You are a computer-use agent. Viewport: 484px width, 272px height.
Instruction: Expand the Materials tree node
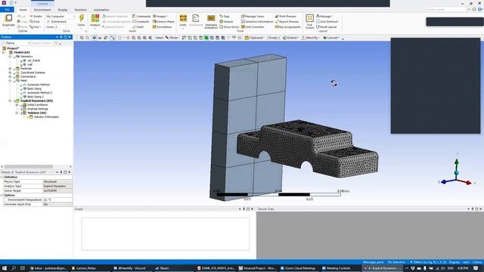(x=10, y=69)
